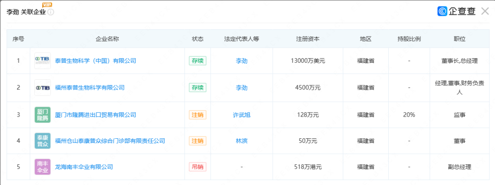Select 福建省 region cell for 龙海南丰伞业
Screen dimensions: 495x185
366,167
